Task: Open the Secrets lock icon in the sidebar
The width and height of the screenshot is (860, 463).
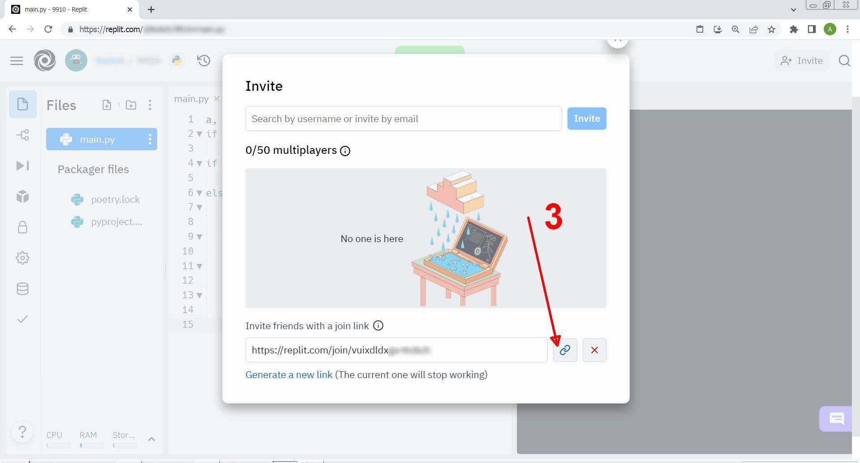Action: (23, 227)
